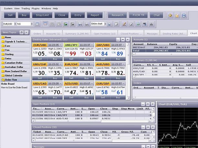198x148 pixels.
Task: Select the eraser tool in chart toolbar
Action: [x=131, y=24]
